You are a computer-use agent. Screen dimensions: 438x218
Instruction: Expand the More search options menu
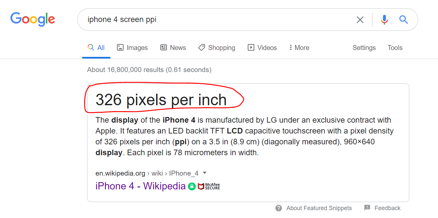(x=299, y=48)
